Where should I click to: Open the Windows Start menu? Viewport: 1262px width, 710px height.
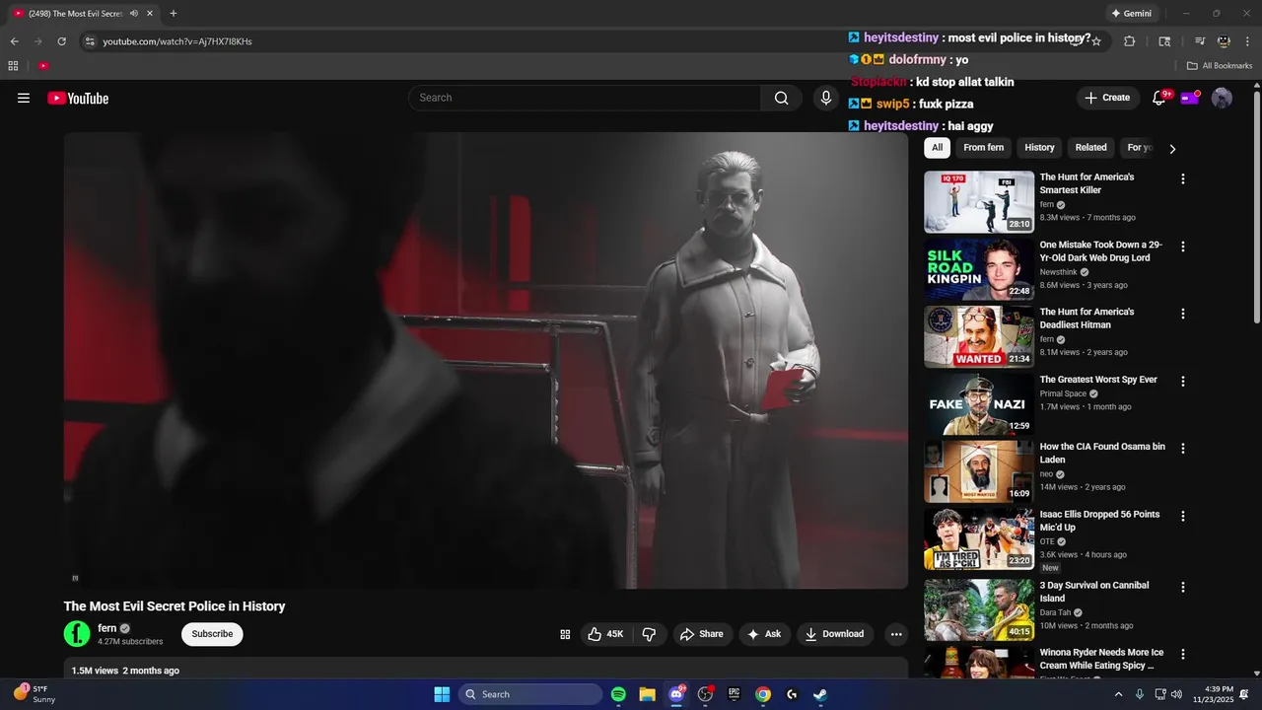(x=442, y=694)
